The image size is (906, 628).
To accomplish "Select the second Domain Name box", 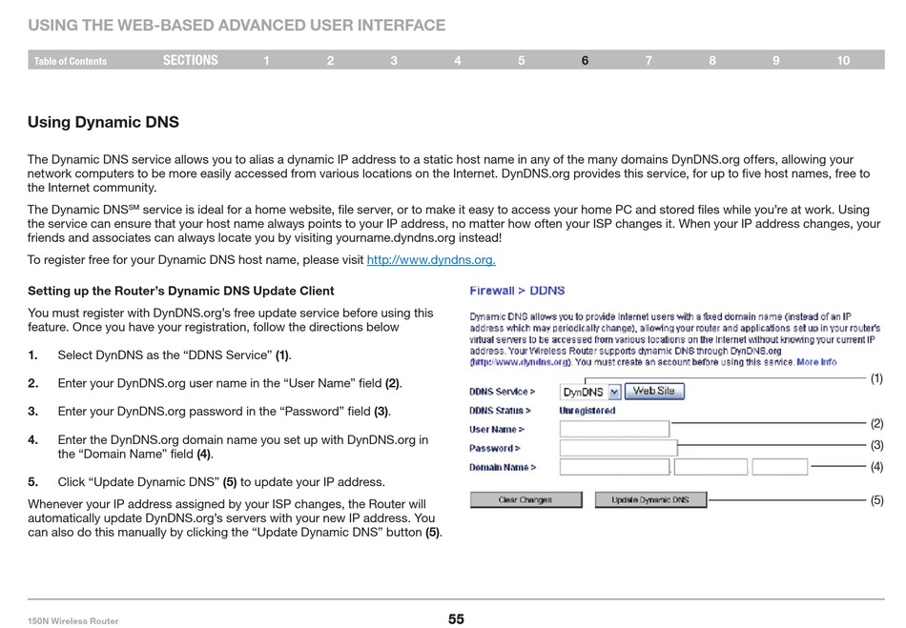I will coord(710,466).
